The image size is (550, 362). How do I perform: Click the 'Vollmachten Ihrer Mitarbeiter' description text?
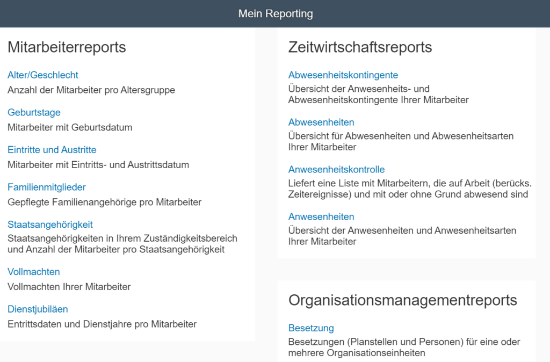(69, 287)
